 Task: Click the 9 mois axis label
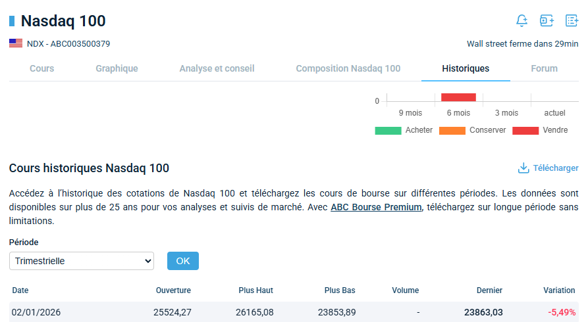[x=410, y=113]
